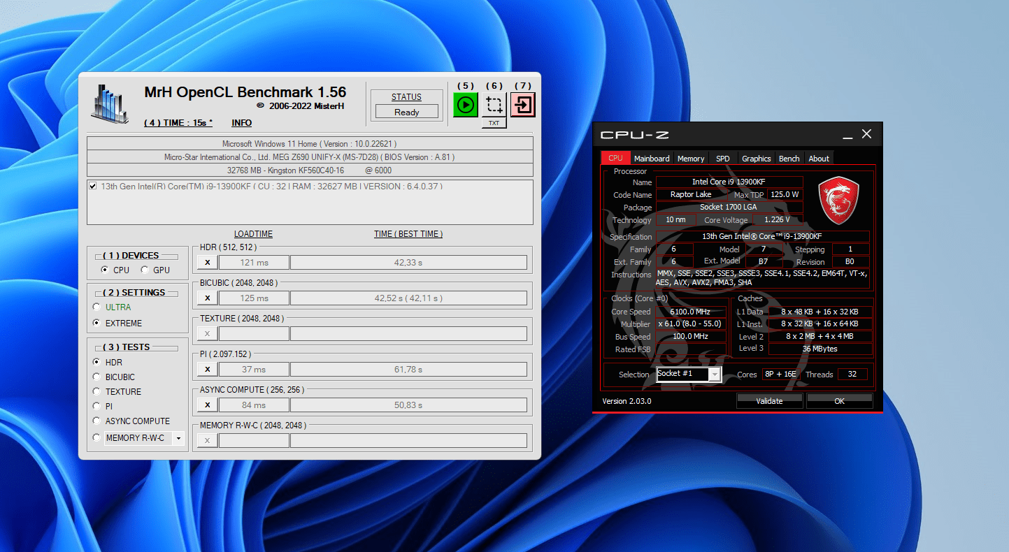Click the (4) TIME : 15s link
The image size is (1009, 552).
(178, 123)
